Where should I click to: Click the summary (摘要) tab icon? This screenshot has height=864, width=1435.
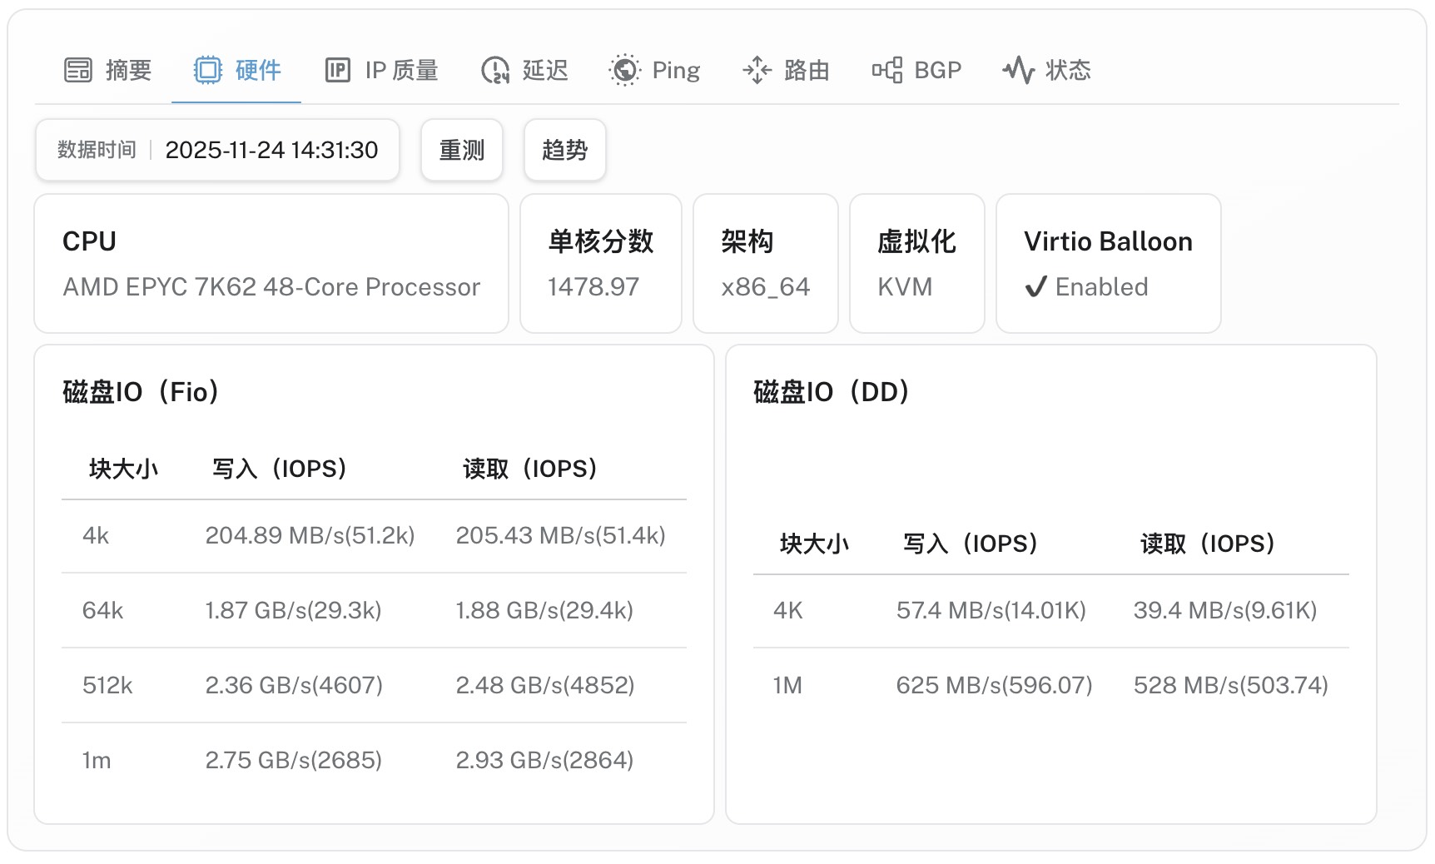coord(78,70)
